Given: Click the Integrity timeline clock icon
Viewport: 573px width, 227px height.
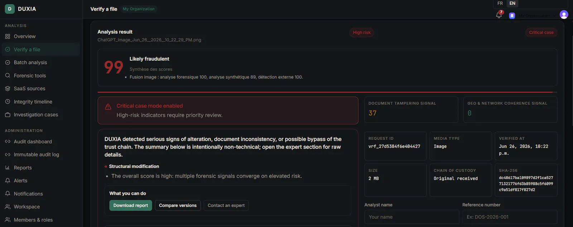Looking at the screenshot, I should pos(8,102).
